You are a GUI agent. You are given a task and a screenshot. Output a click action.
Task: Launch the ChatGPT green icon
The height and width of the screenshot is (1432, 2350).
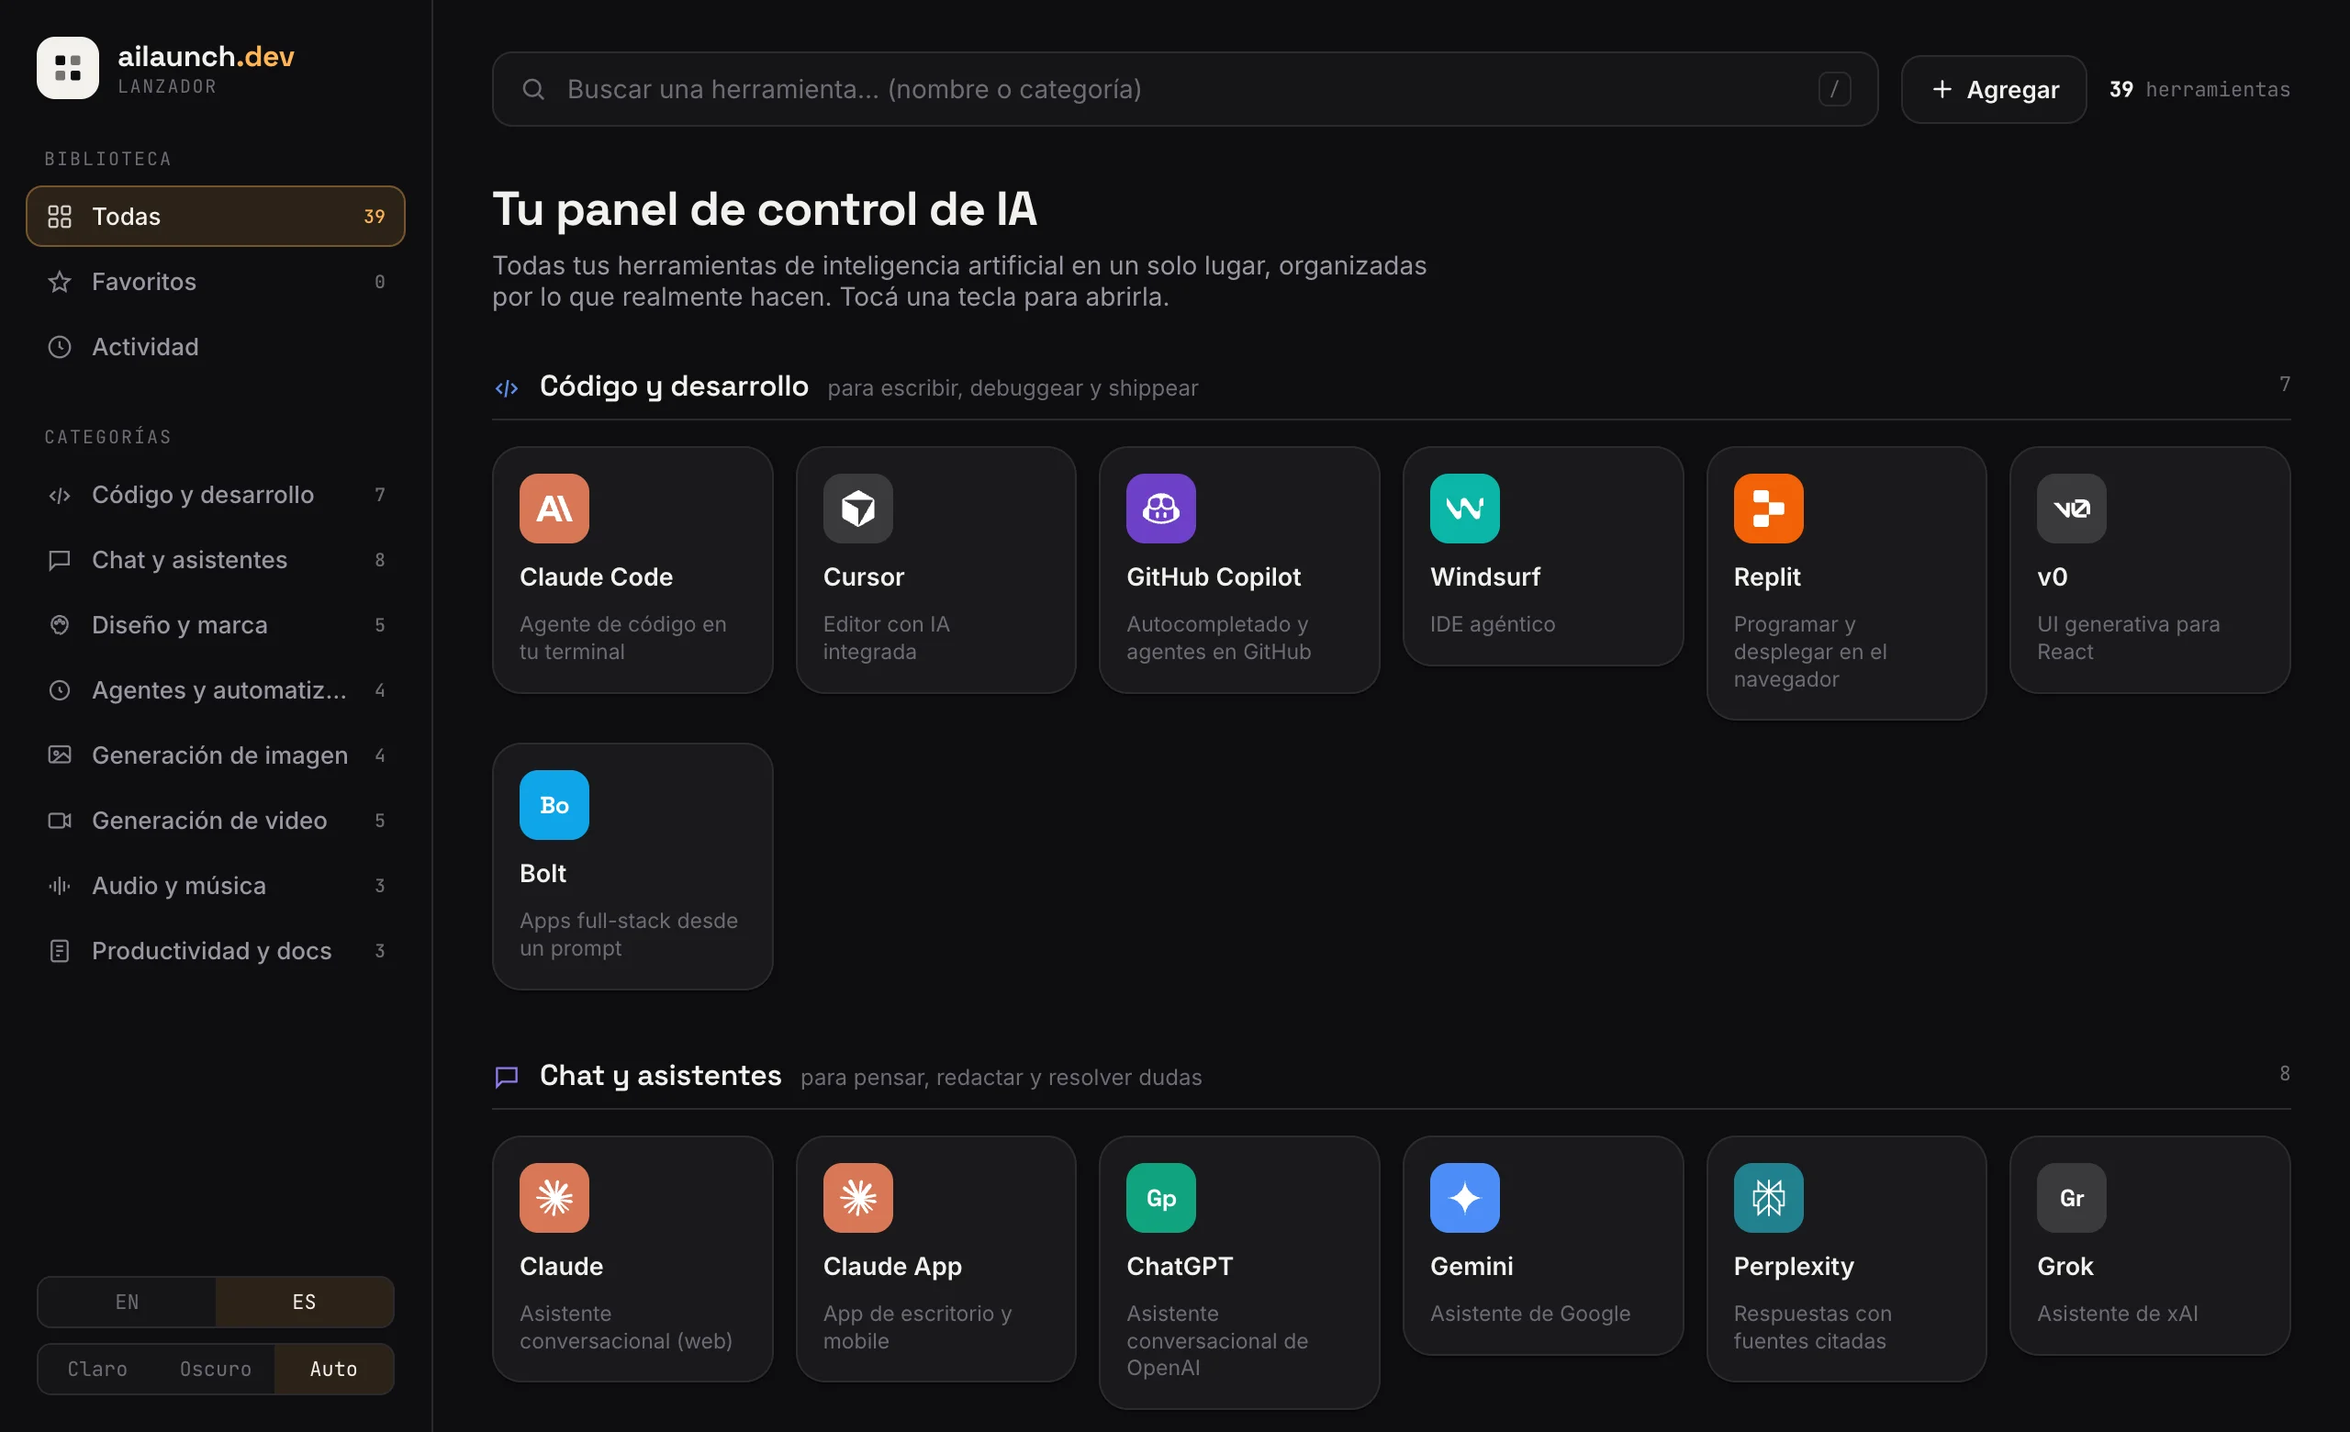tap(1160, 1198)
